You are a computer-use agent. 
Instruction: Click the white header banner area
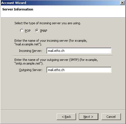pos(63,11)
